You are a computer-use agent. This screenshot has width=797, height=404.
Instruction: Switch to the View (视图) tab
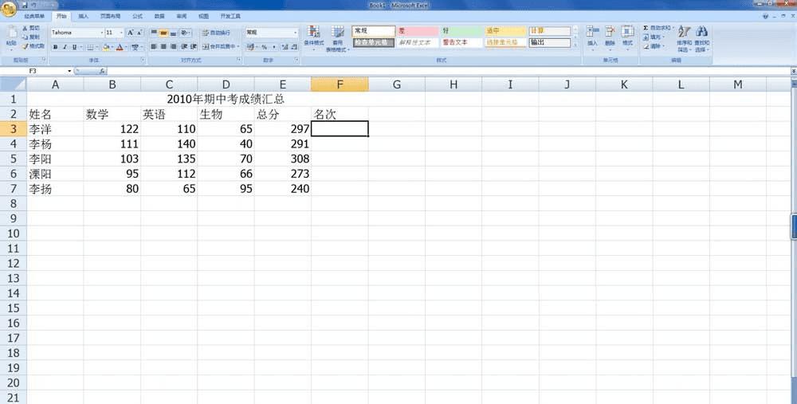pyautogui.click(x=204, y=16)
